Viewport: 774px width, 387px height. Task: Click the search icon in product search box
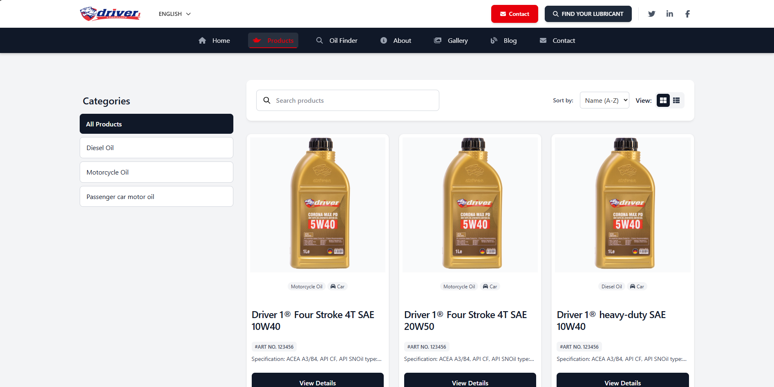pyautogui.click(x=267, y=100)
